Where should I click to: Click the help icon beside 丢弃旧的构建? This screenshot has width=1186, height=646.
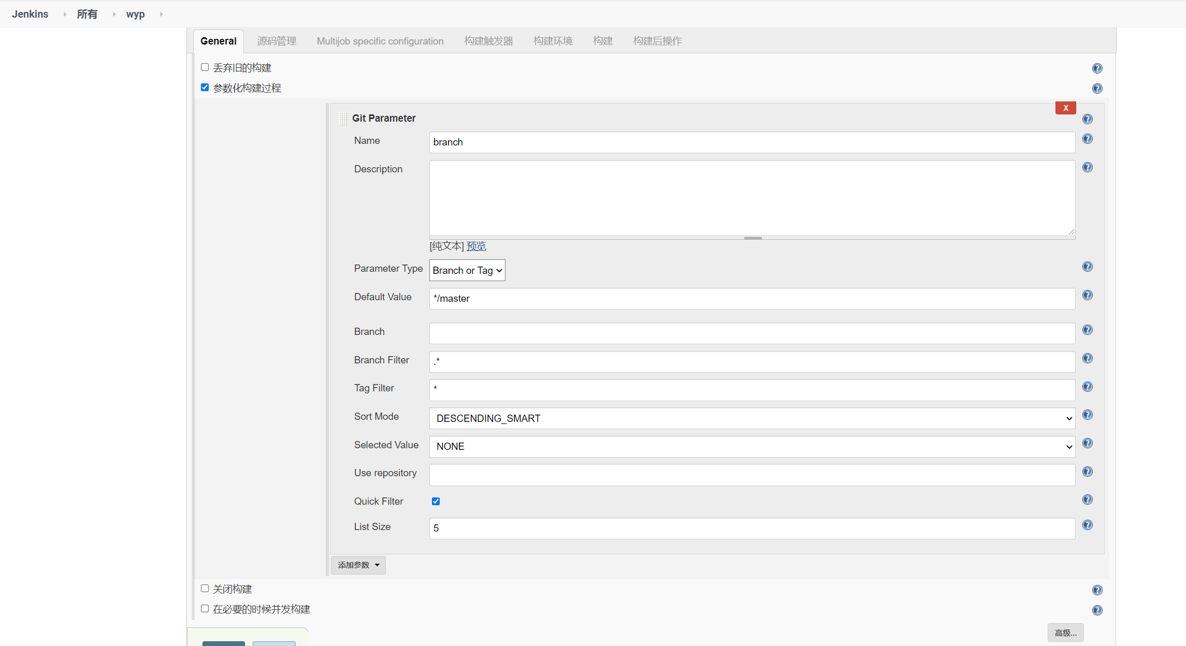(1097, 68)
